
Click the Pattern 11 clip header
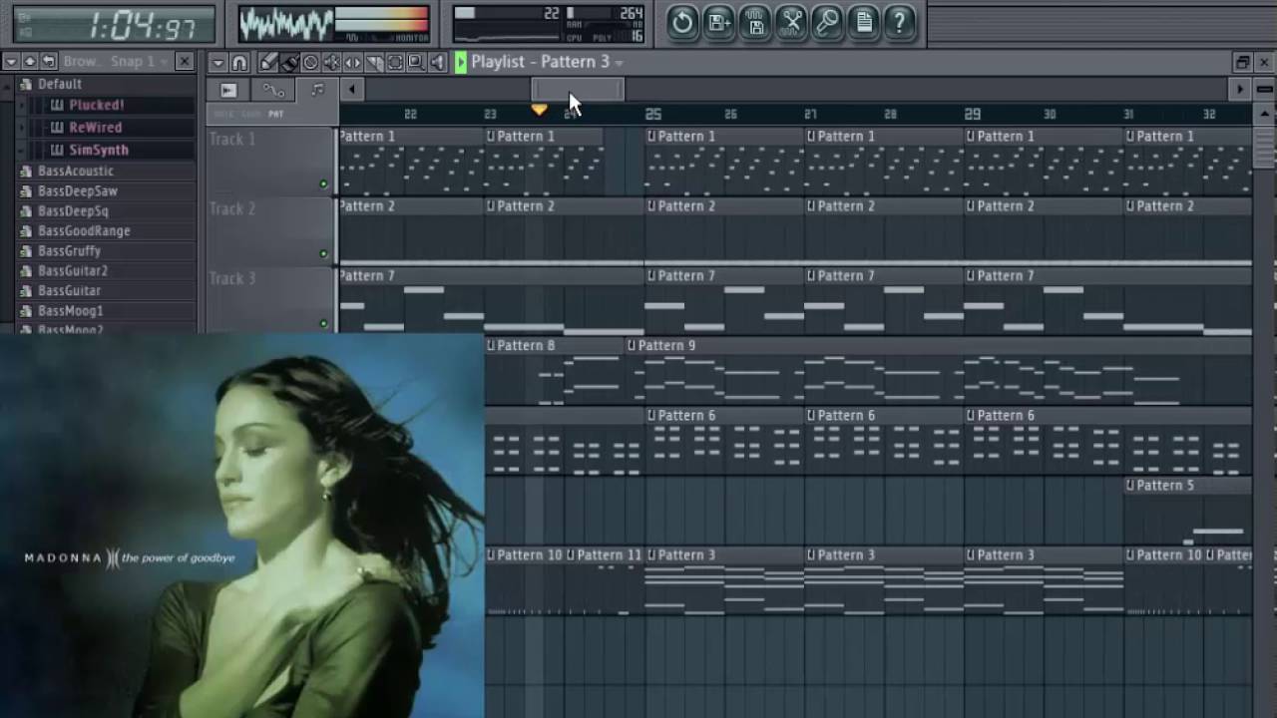tap(605, 554)
